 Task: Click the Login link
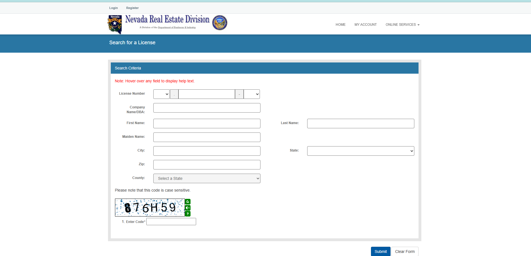point(113,8)
